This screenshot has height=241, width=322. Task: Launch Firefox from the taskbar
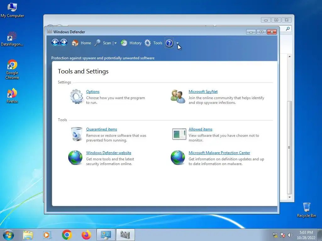coord(86,235)
